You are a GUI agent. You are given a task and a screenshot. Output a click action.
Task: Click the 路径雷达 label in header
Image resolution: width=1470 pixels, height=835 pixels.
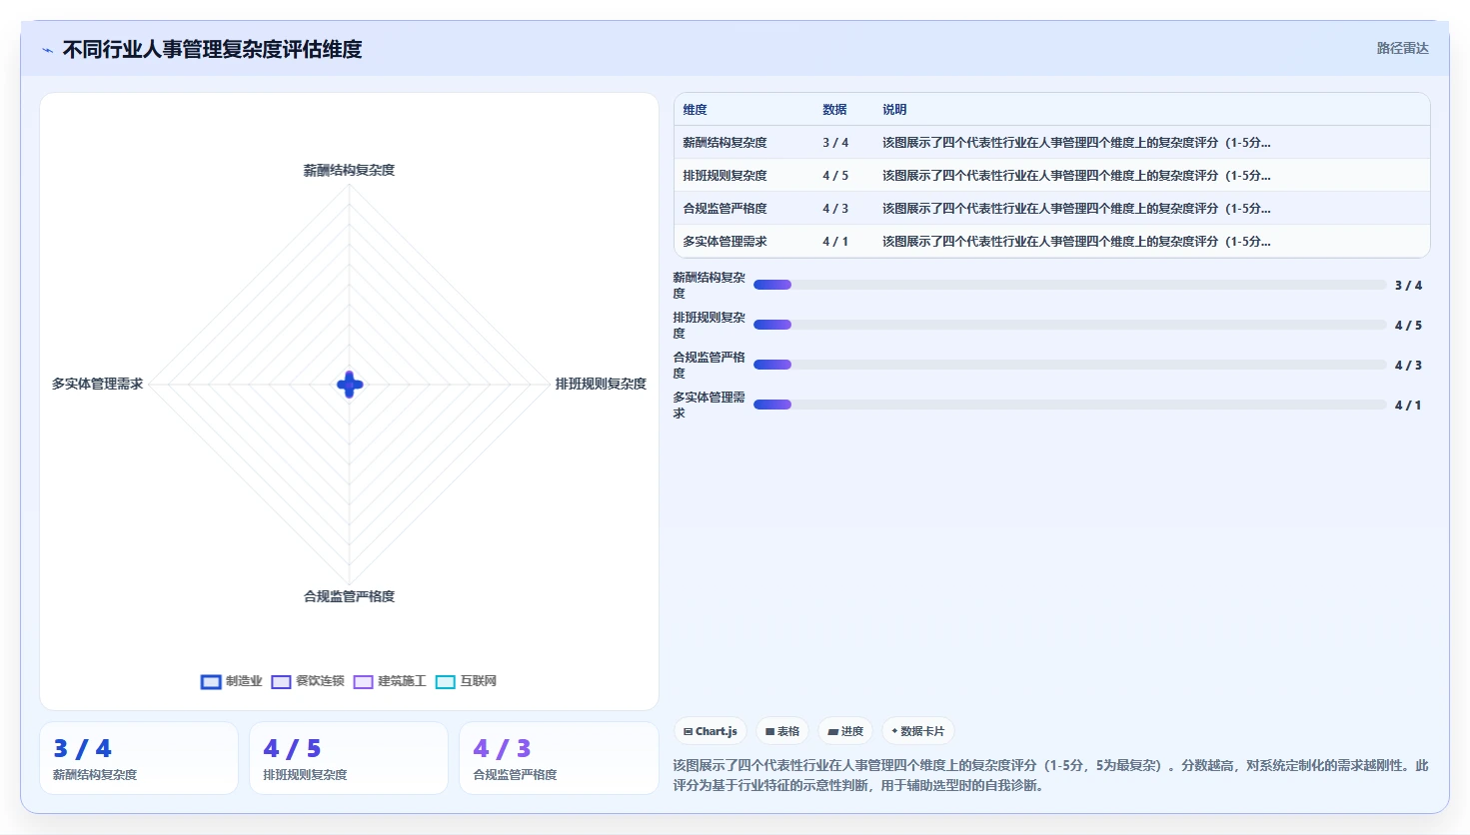click(x=1402, y=48)
